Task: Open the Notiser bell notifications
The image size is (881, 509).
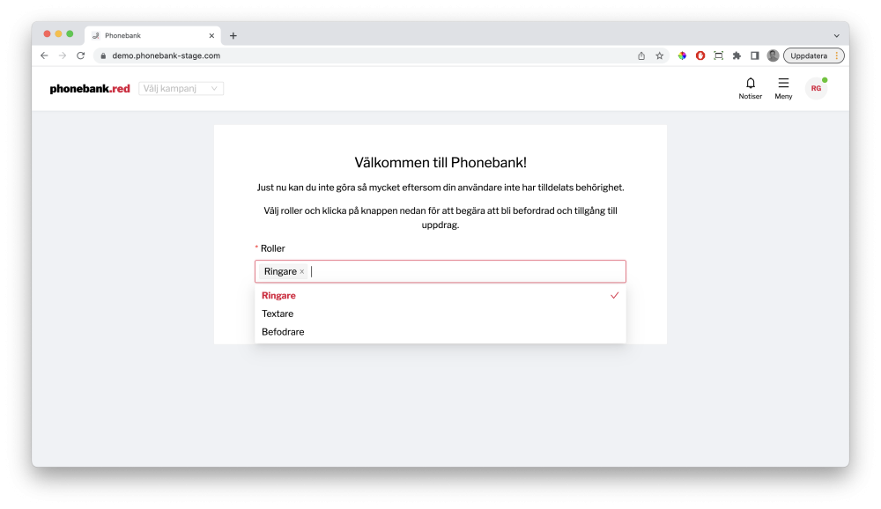Action: (750, 88)
